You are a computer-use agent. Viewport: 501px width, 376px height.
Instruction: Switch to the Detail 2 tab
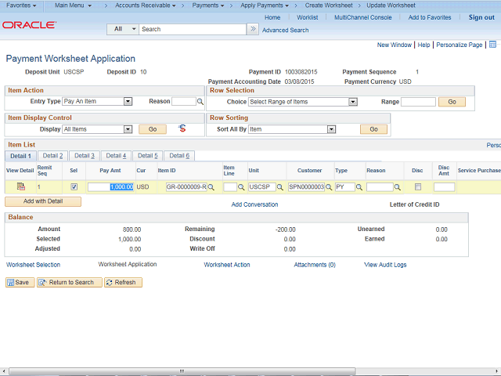(53, 156)
